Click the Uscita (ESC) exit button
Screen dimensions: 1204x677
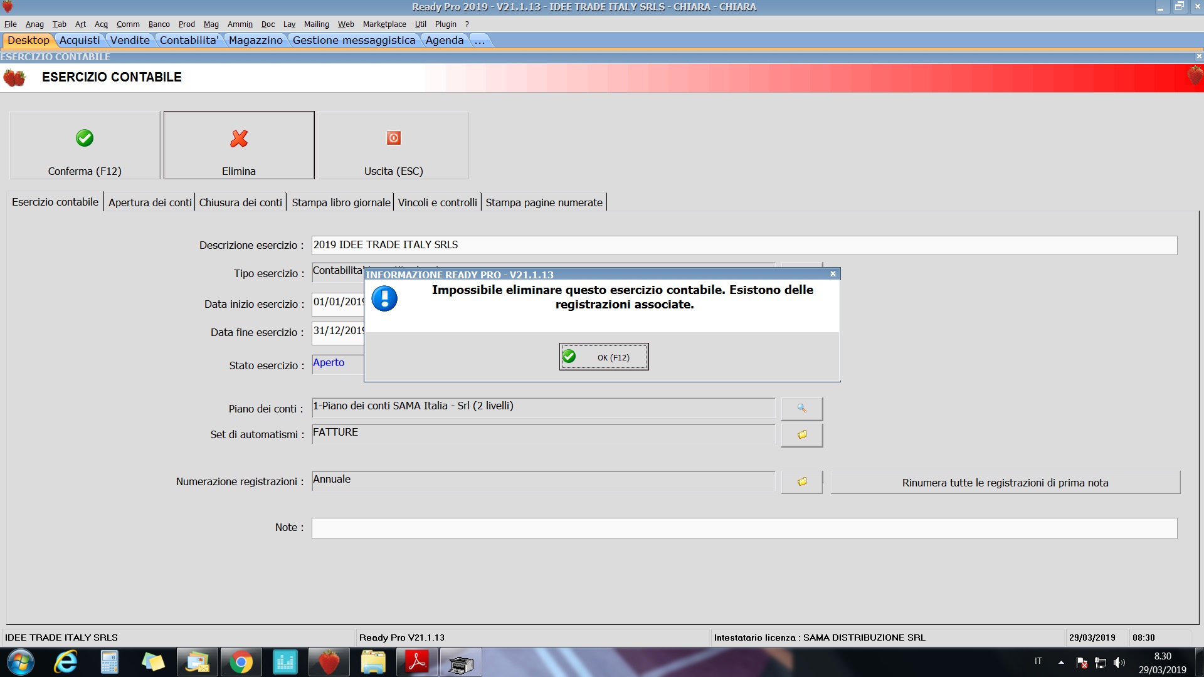point(393,145)
